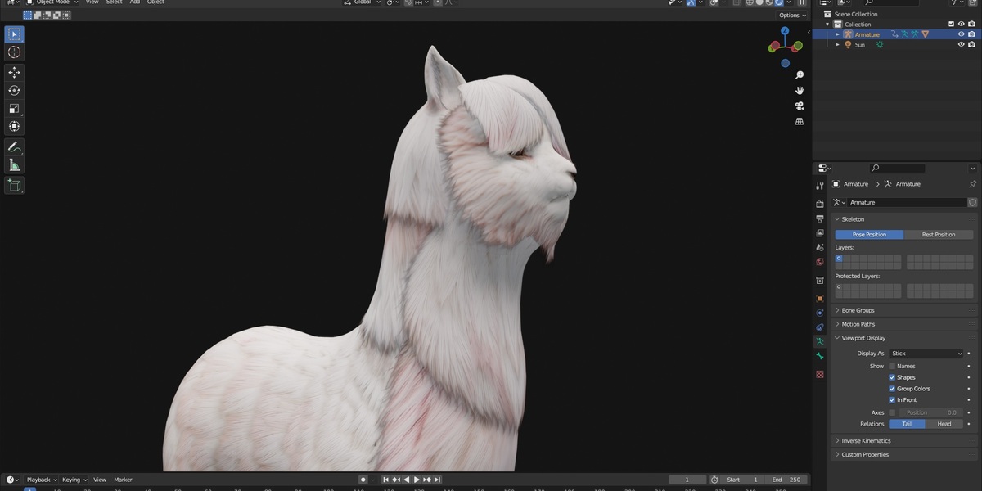The height and width of the screenshot is (491, 982).
Task: Open the Object properties tab
Action: point(820,299)
